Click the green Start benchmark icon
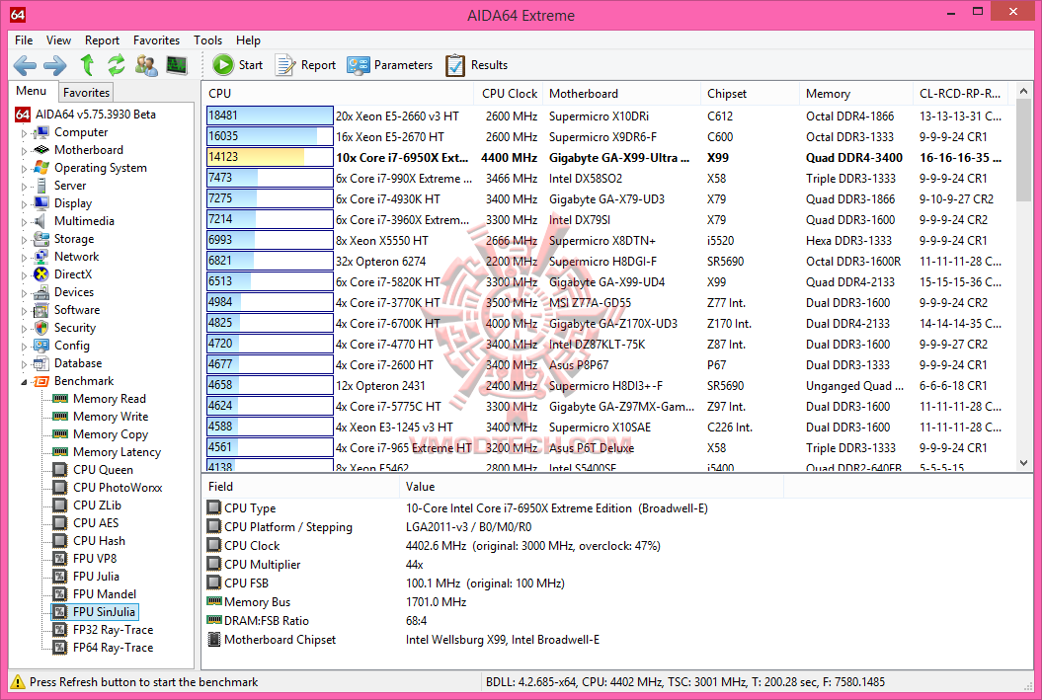 click(x=223, y=64)
